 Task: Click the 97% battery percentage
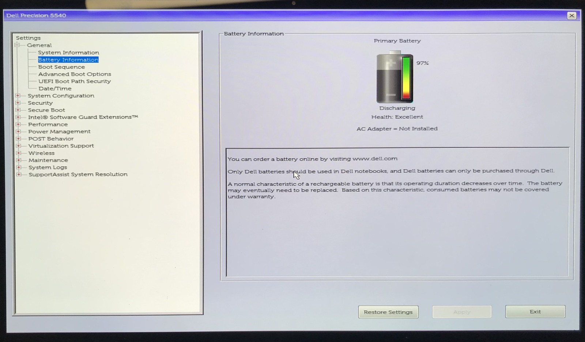tap(422, 63)
